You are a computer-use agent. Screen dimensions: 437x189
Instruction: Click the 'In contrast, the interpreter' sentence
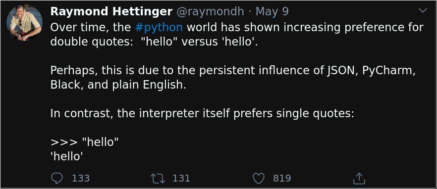[202, 114]
